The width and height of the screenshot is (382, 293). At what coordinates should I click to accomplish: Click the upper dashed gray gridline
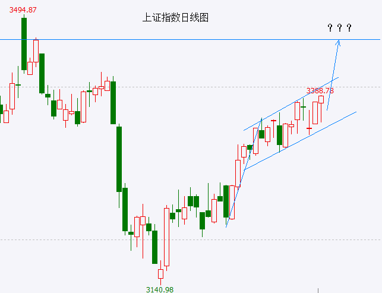tap(191, 87)
